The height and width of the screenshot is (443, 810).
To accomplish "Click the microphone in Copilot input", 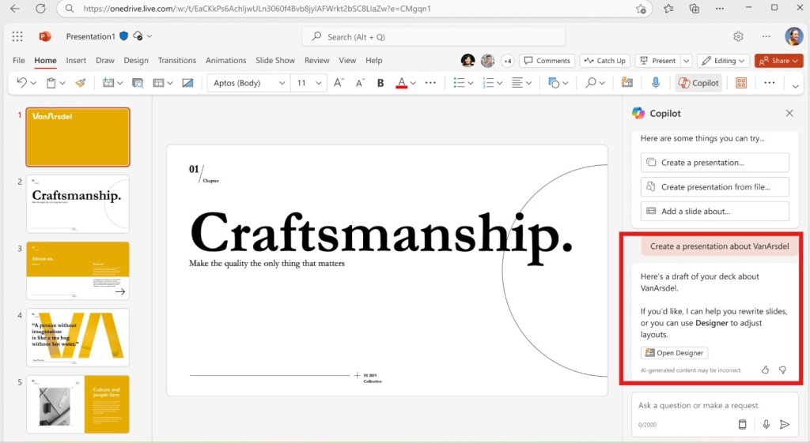I will click(x=766, y=424).
